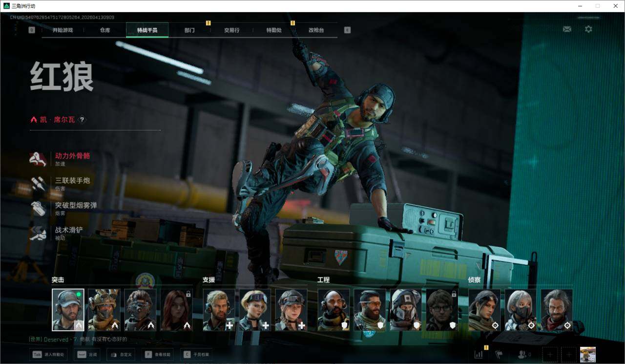
Task: Click the 突破型烟雾弹 skill name
Action: [x=76, y=205]
